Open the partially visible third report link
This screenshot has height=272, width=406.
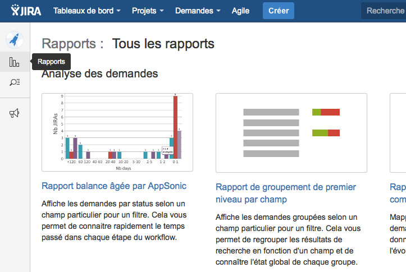(398, 193)
